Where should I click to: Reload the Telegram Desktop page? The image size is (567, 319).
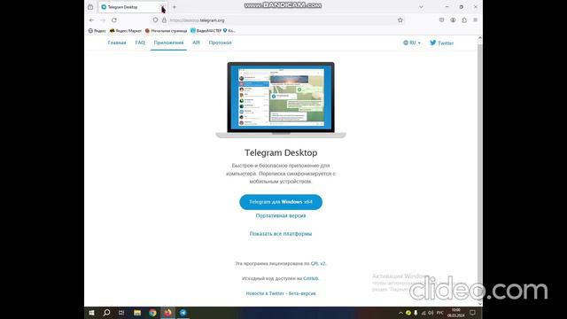(x=114, y=20)
